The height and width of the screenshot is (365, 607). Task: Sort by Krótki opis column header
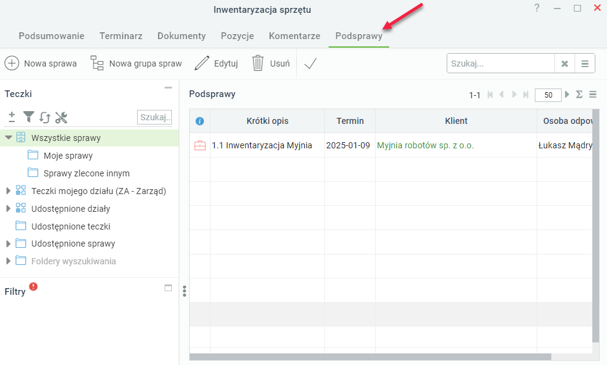(267, 121)
